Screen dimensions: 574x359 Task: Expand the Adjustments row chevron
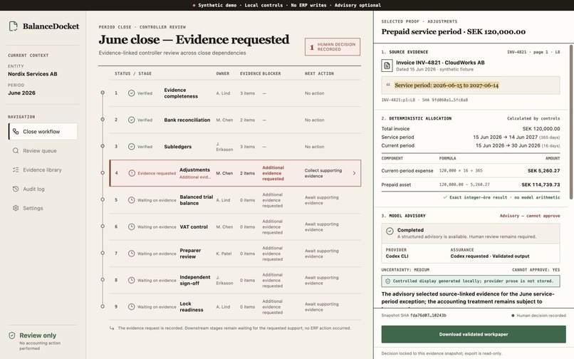(x=354, y=173)
